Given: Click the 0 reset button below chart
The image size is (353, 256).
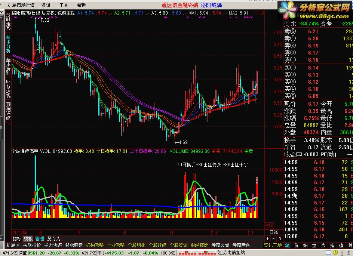Looking at the screenshot, I should click(280, 239).
